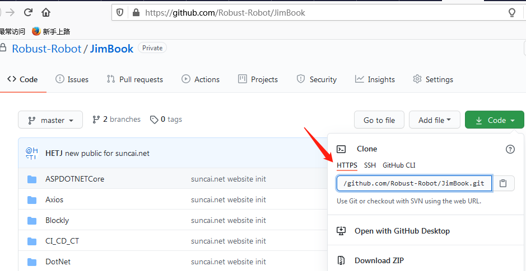The width and height of the screenshot is (526, 271).
Task: Open the Issues tab
Action: tap(72, 79)
